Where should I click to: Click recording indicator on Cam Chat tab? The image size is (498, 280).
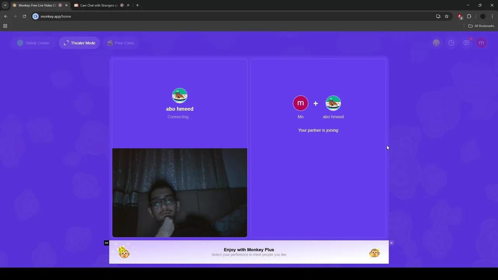click(x=122, y=5)
